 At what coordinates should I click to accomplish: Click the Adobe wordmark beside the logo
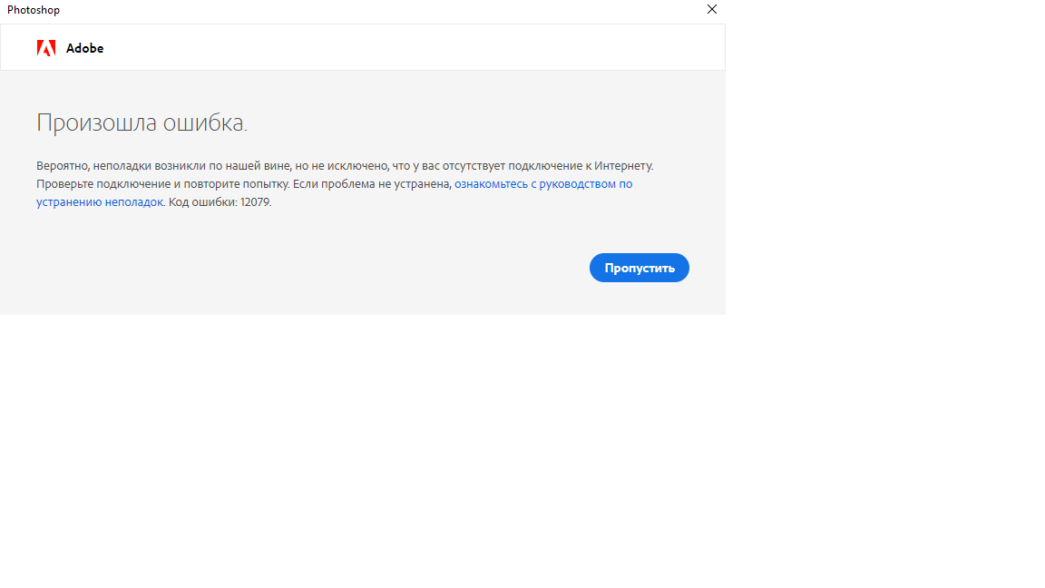[84, 48]
